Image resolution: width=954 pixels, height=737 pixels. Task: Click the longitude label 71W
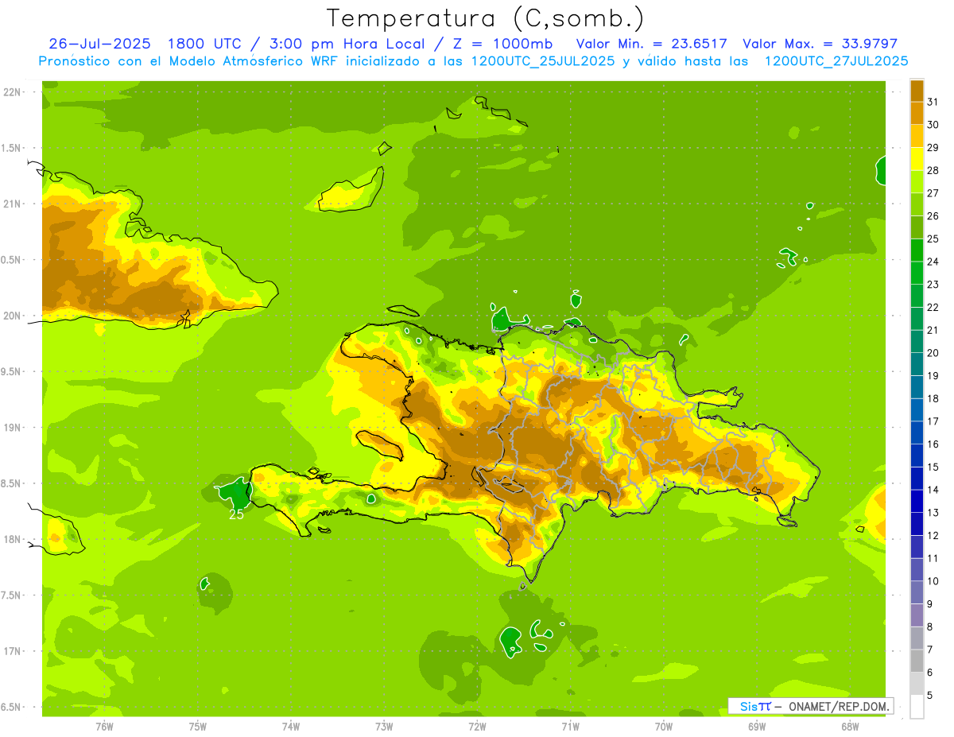pyautogui.click(x=570, y=726)
